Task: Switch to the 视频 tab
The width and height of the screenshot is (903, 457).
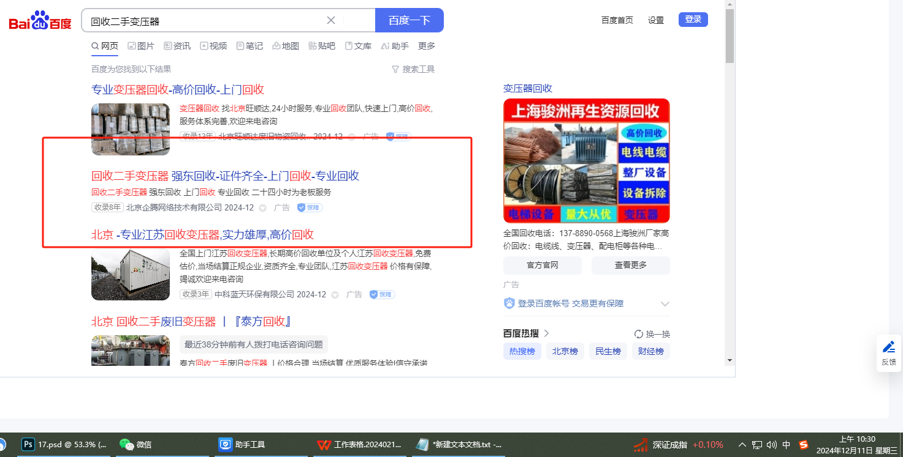Action: point(213,46)
